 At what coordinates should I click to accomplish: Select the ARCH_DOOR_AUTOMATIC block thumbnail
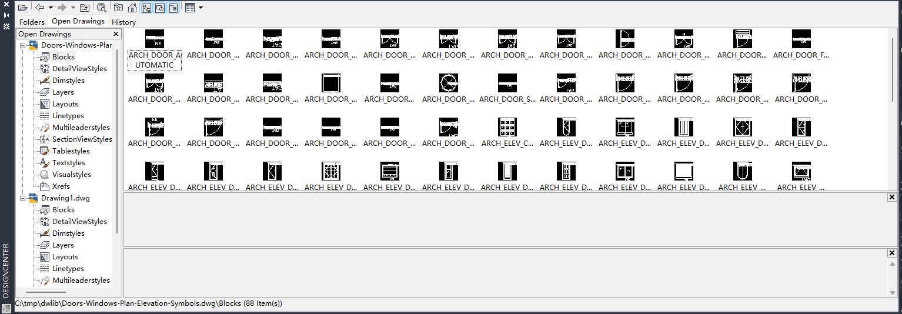pos(155,39)
